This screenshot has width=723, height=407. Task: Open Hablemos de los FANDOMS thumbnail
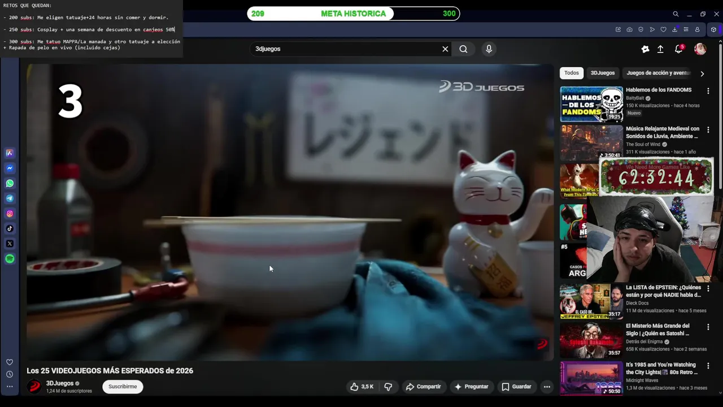tap(591, 104)
